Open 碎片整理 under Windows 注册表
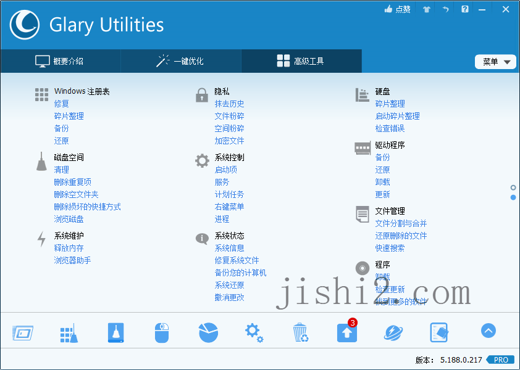The image size is (520, 370). click(69, 116)
